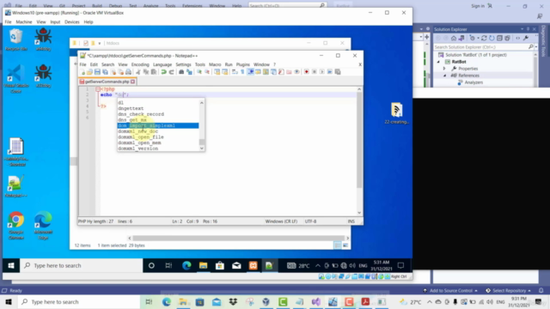Choose domxml_open_mem from autocomplete list
The width and height of the screenshot is (550, 309).
[158, 142]
